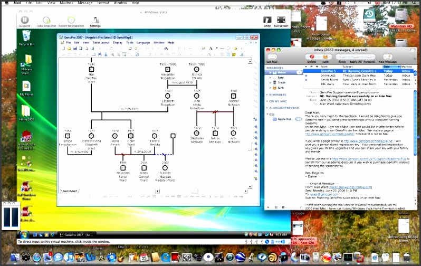Open iTunes from the Dock
The image size is (421, 266).
point(69,258)
